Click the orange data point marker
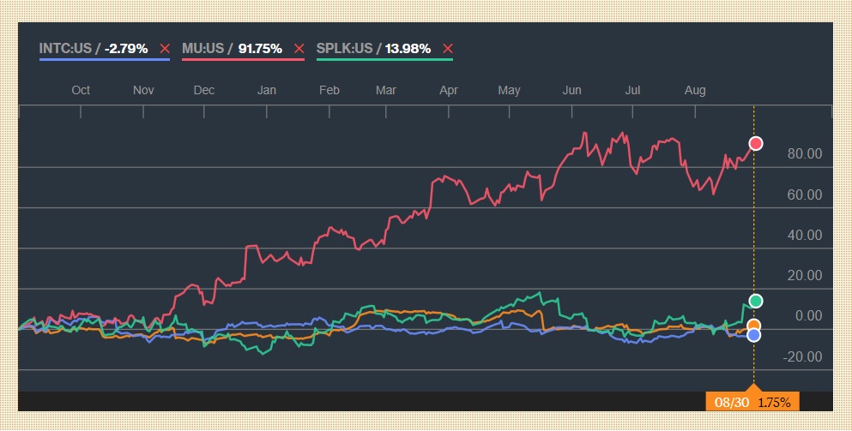The width and height of the screenshot is (852, 431). (x=753, y=326)
